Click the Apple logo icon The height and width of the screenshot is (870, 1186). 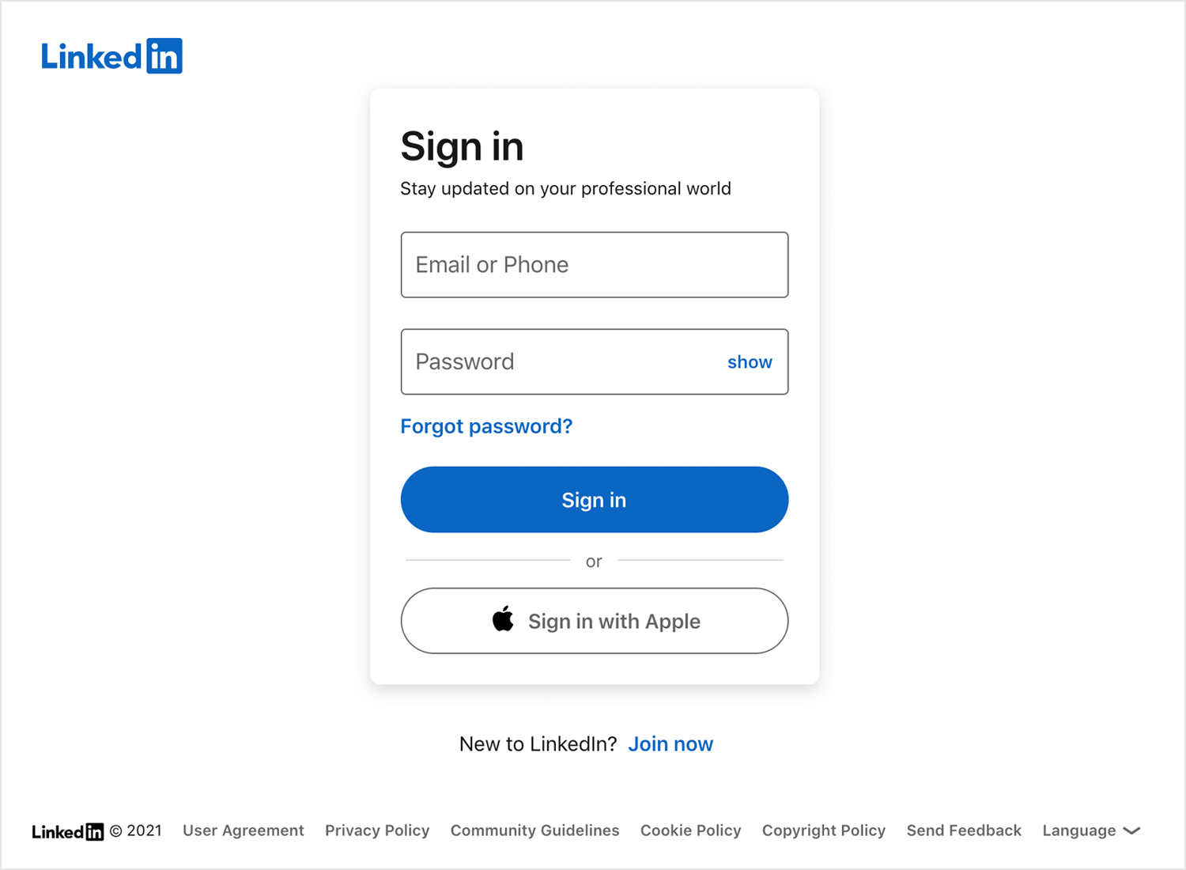[501, 621]
